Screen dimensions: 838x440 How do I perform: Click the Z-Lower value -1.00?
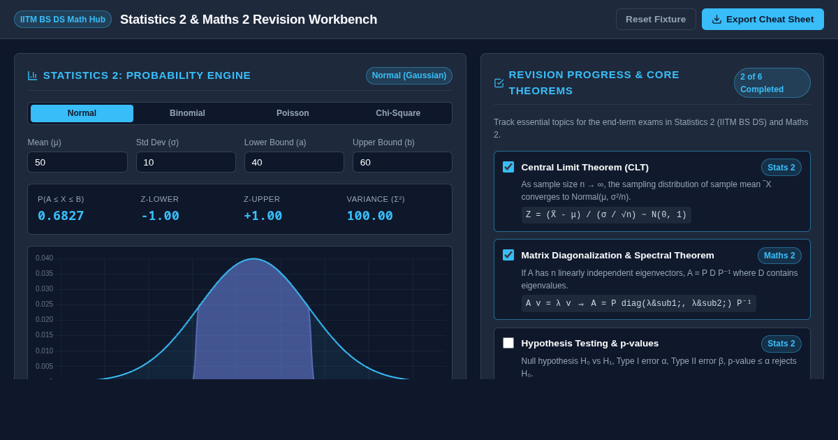point(160,216)
